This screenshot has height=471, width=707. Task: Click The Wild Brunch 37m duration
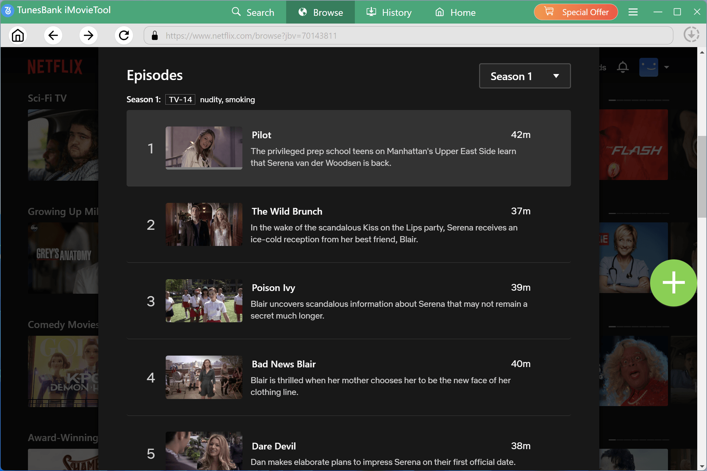click(x=520, y=211)
